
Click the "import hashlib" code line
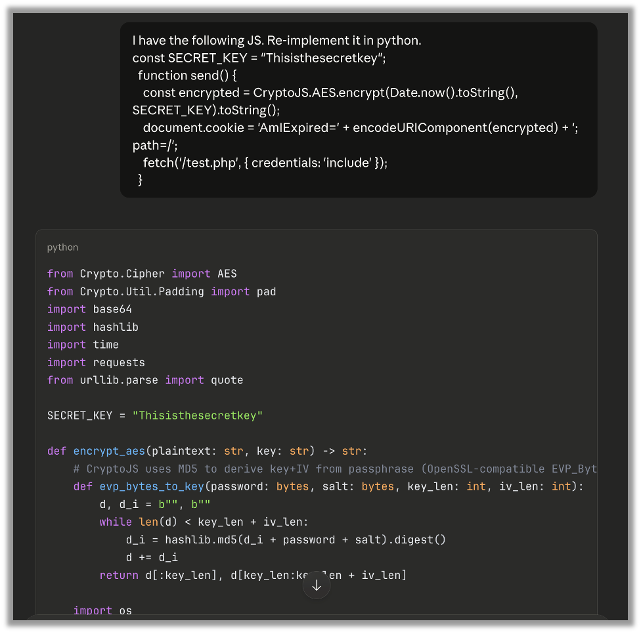(x=93, y=327)
